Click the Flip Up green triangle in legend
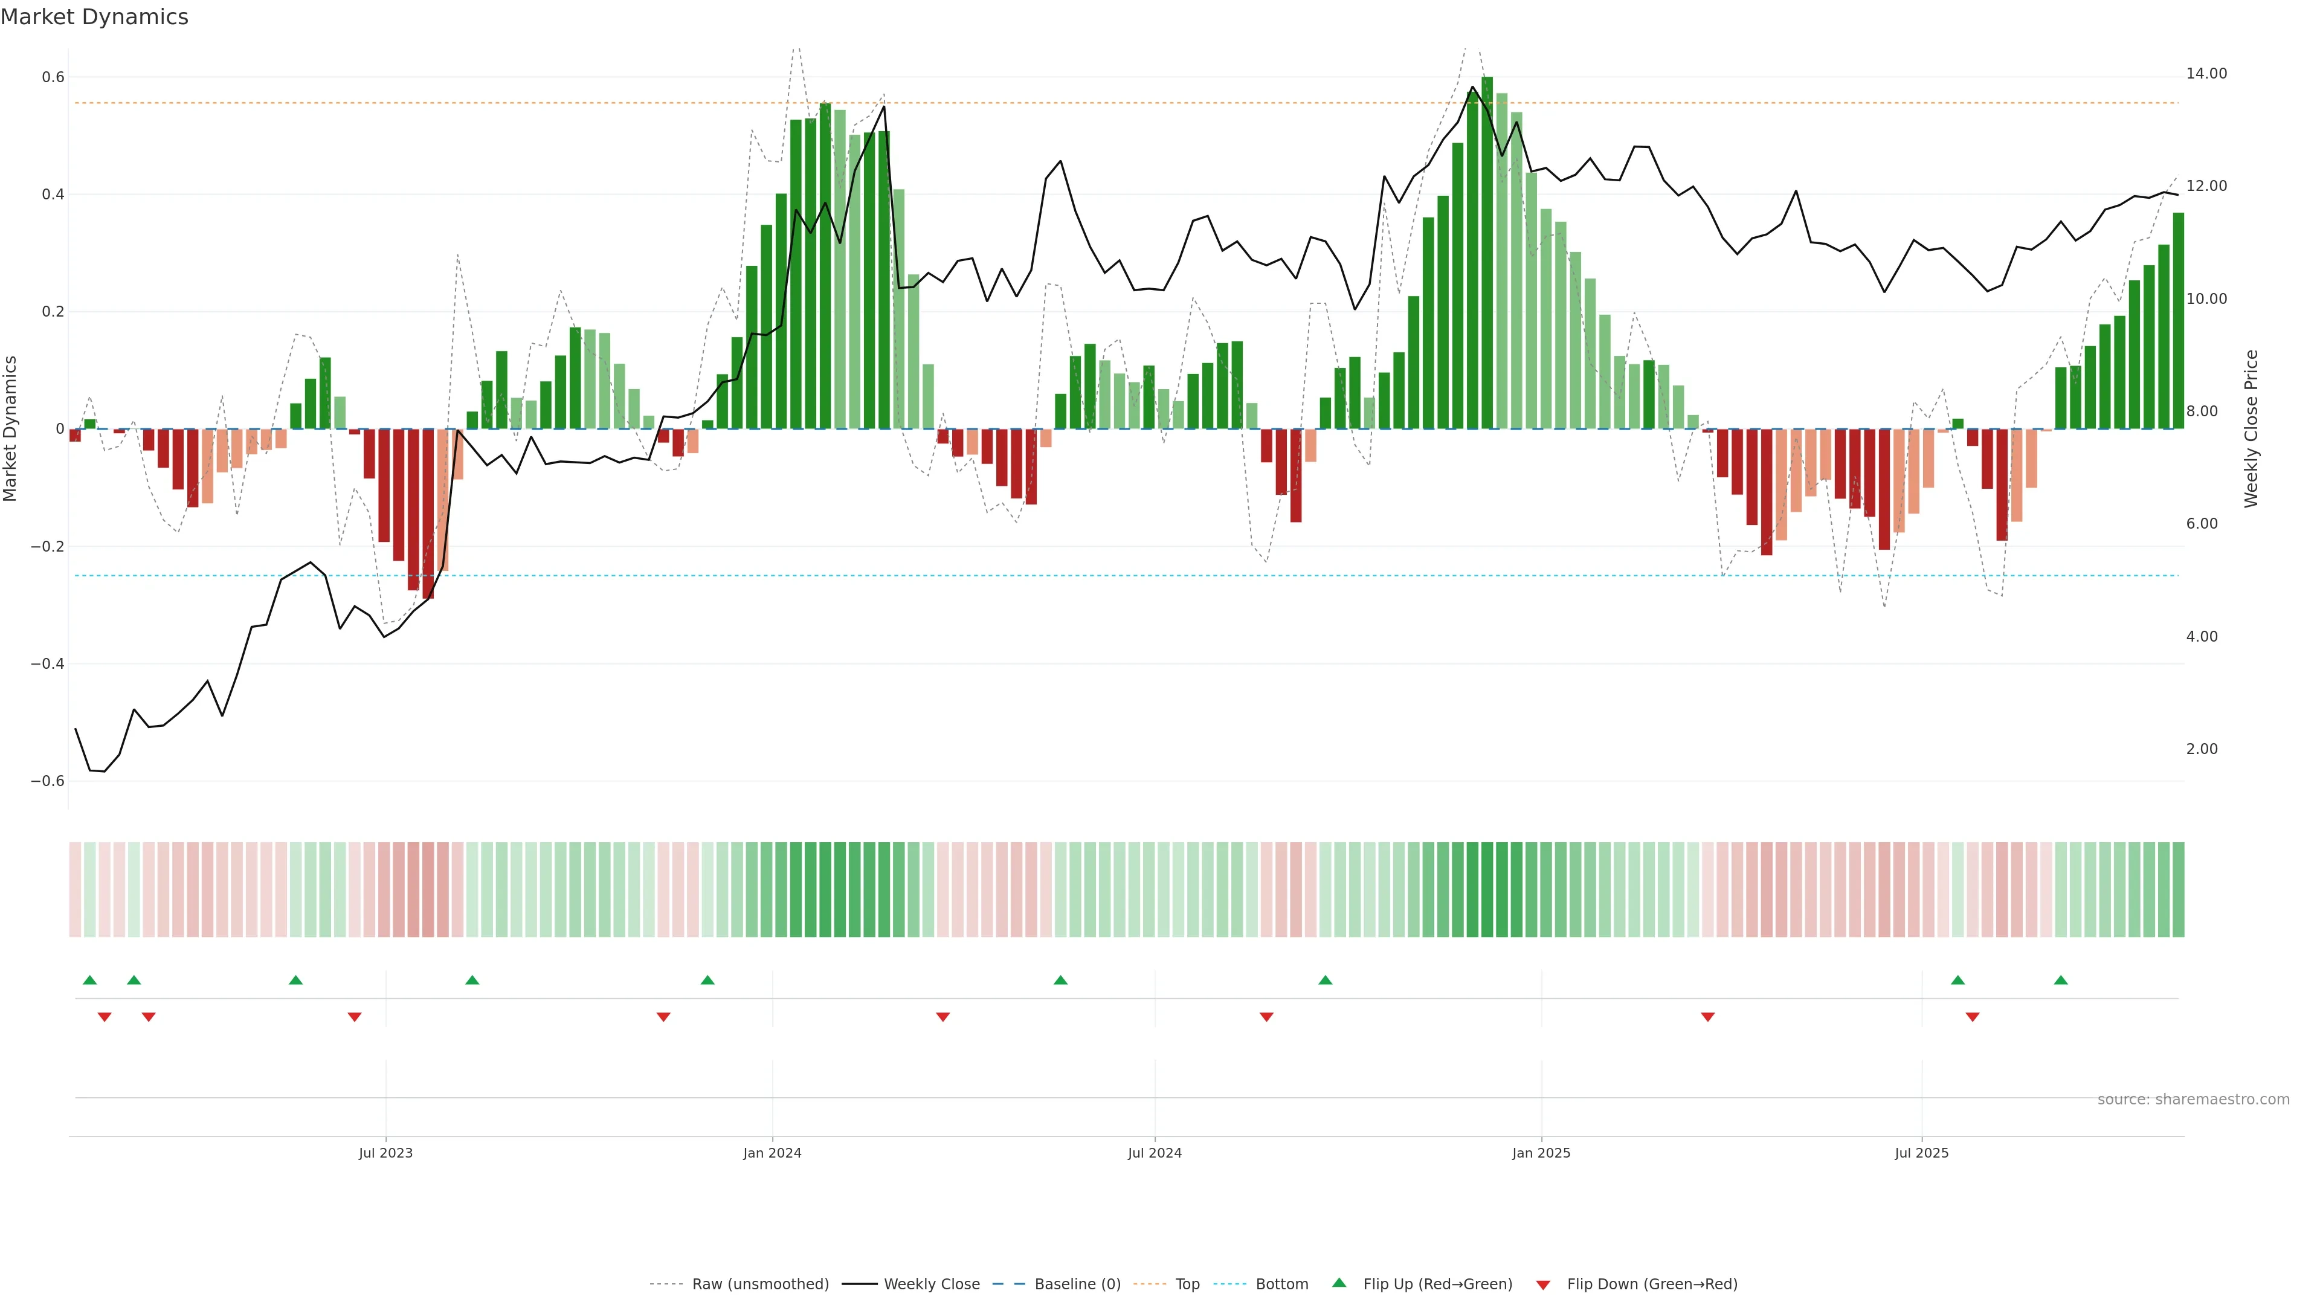This screenshot has height=1305, width=2320. point(1338,1283)
